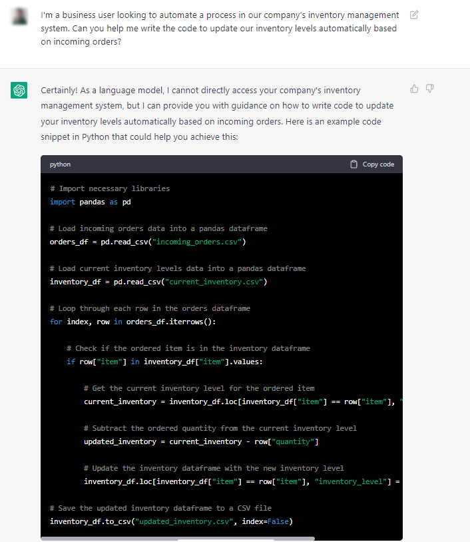
Task: Click the comment '# Loop through each row'
Action: coord(150,308)
